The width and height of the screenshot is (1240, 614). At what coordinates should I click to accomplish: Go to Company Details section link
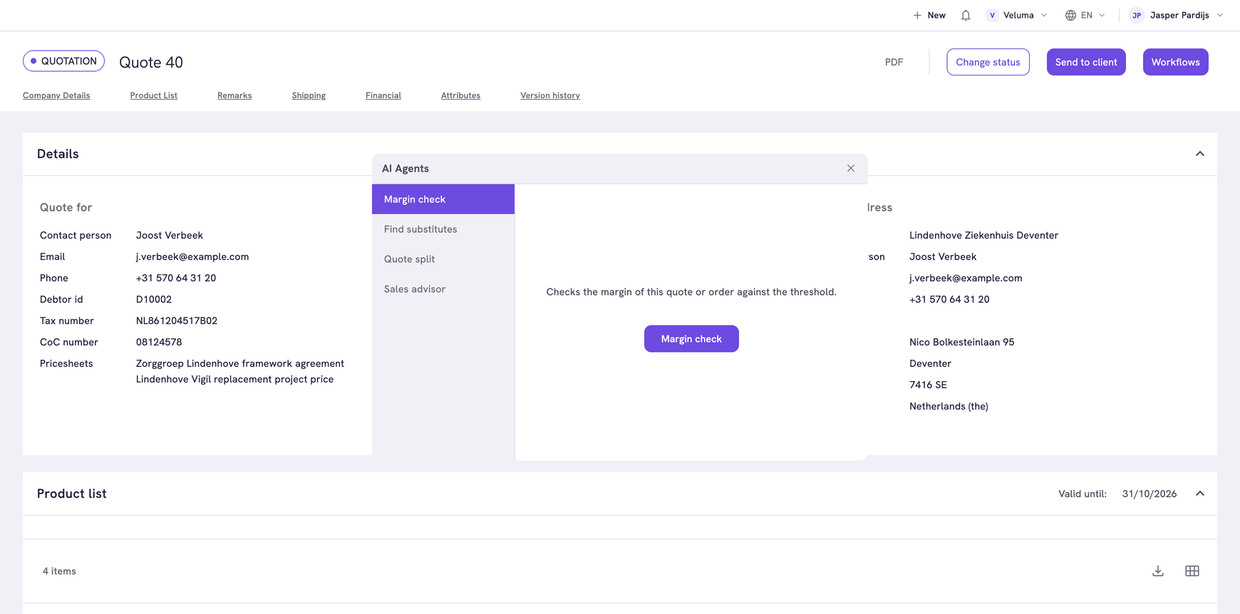(x=56, y=95)
